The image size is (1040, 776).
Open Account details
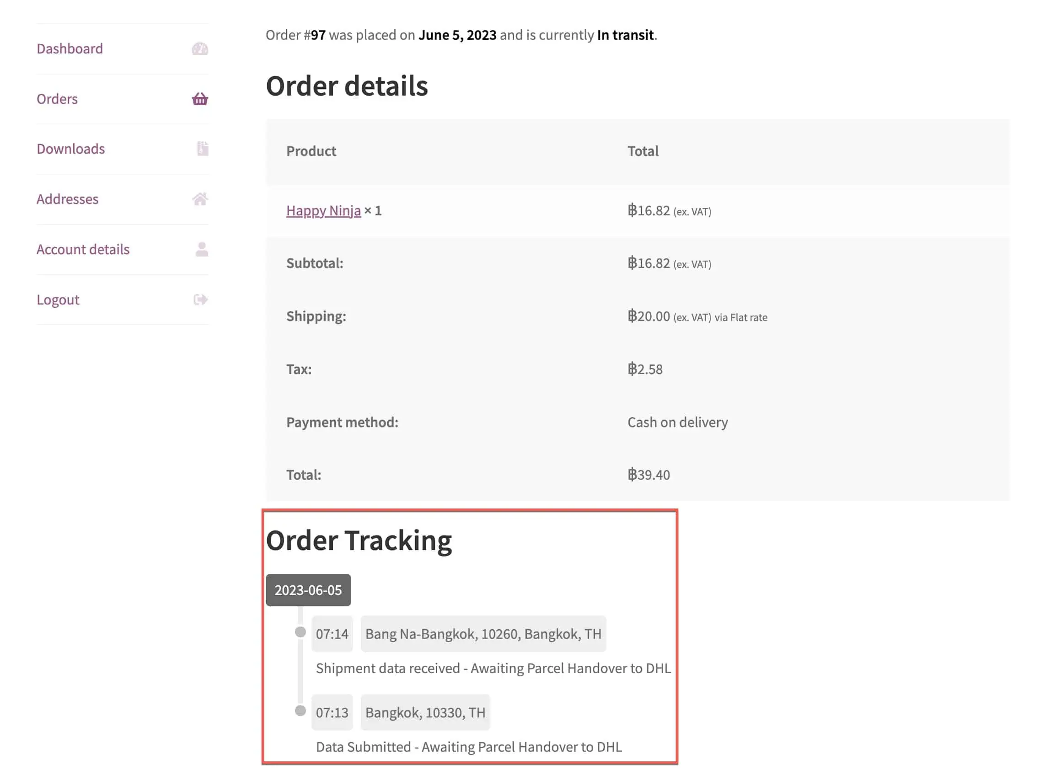[83, 249]
